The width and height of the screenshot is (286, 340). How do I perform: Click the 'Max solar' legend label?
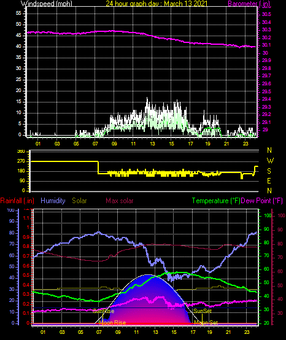120,201
